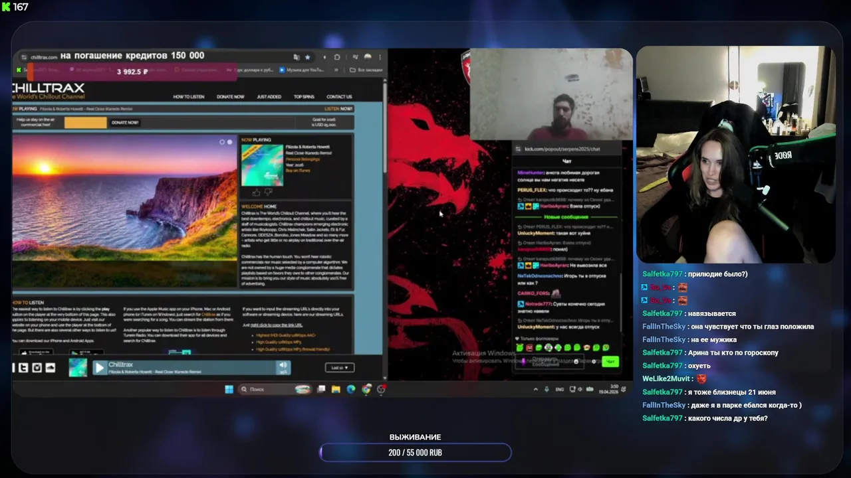Screen dimensions: 851x478
Task: Bookmark the page with the star icon
Action: [307, 57]
